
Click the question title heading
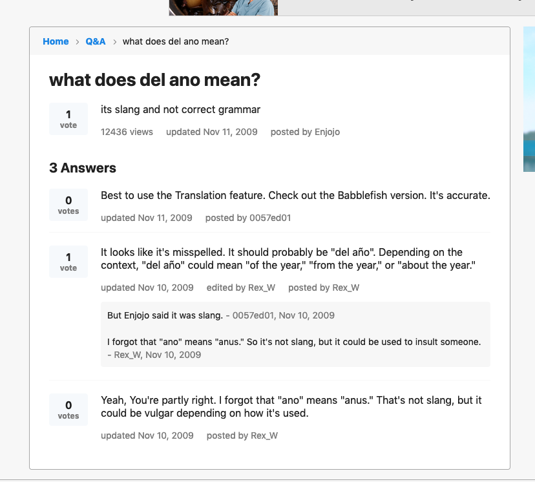[154, 80]
